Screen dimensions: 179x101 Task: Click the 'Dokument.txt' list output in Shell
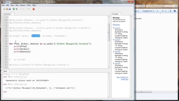(x=40, y=88)
